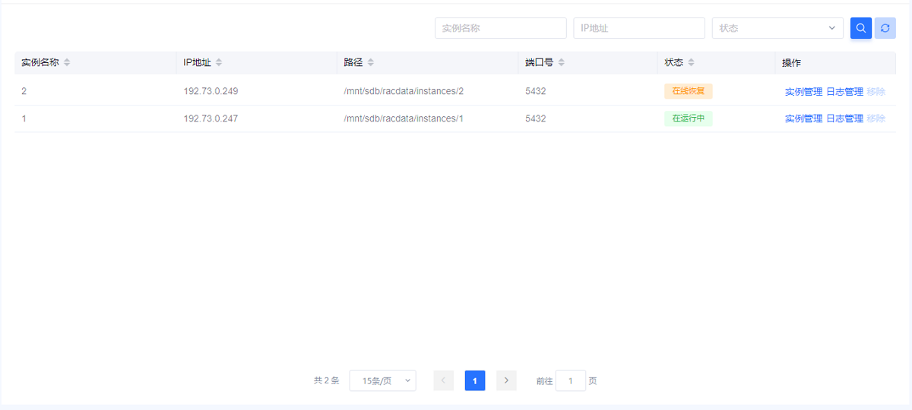Focus the IP地址 search input
The height and width of the screenshot is (410, 912).
[x=638, y=28]
